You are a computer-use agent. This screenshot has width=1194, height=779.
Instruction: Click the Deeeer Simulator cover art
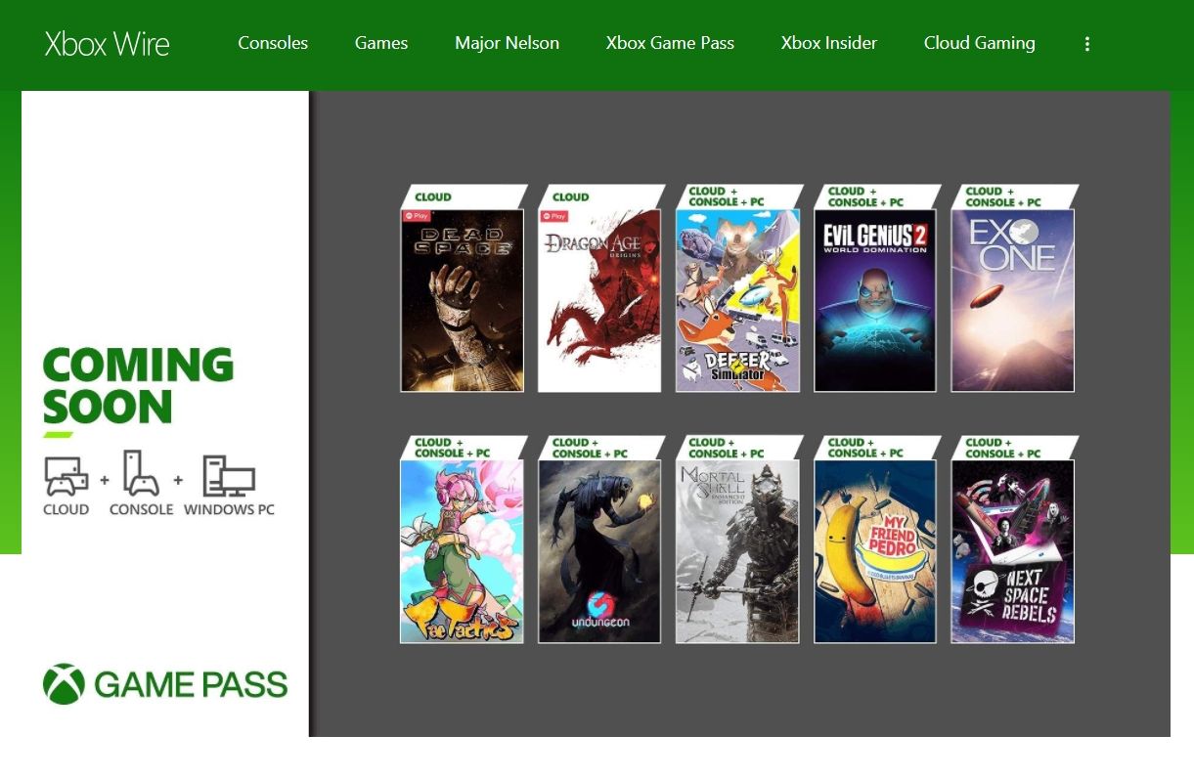tap(738, 300)
